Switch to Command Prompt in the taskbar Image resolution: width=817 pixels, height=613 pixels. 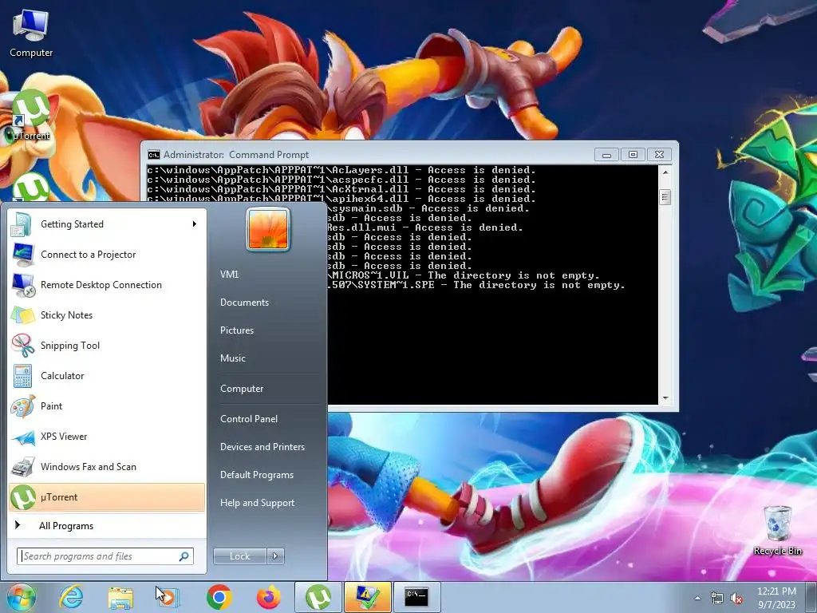416,597
